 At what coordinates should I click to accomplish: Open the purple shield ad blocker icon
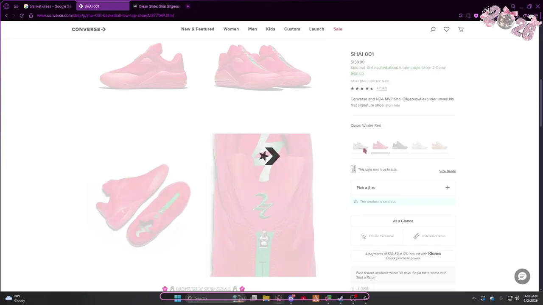[x=476, y=16]
